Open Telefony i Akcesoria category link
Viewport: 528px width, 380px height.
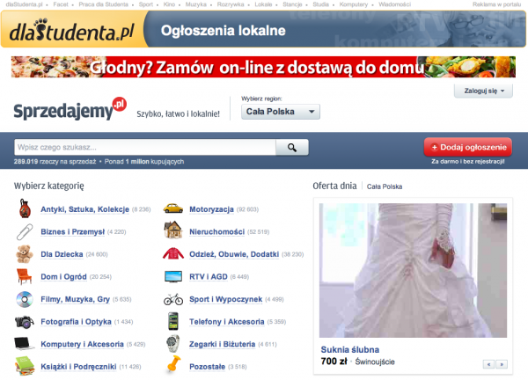(227, 322)
